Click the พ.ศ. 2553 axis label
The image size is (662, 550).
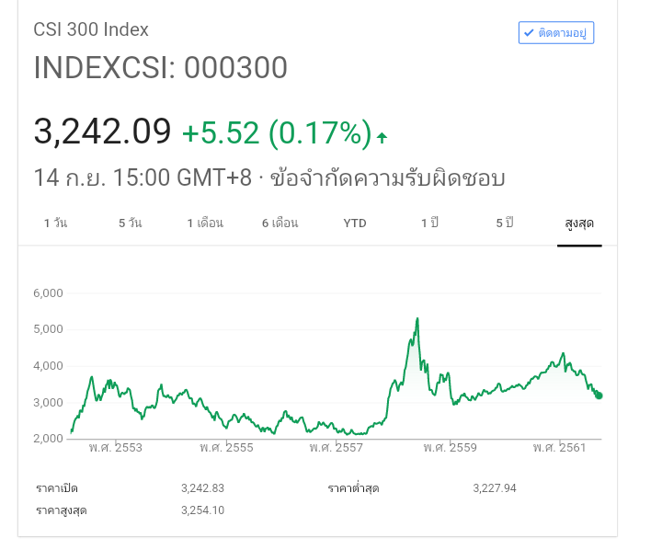116,448
